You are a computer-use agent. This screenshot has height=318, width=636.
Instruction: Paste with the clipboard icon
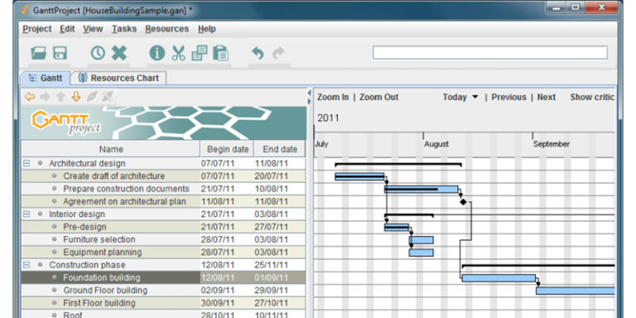[x=220, y=53]
